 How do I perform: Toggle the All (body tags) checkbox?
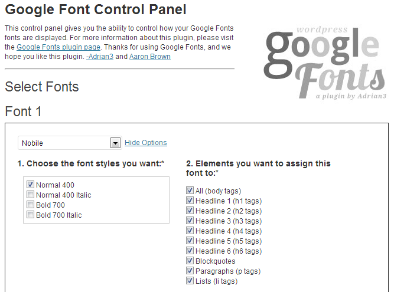point(190,191)
